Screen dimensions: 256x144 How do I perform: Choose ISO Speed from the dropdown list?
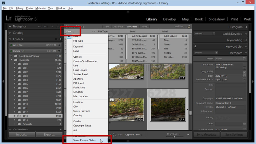pyautogui.click(x=87, y=83)
